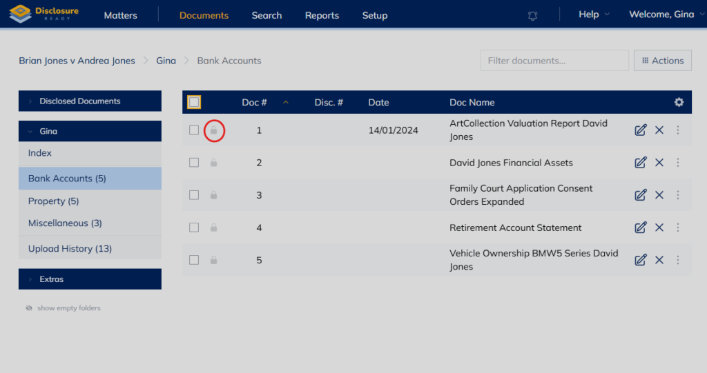
Task: Open more options for David Jones Financial Assets
Action: [678, 163]
